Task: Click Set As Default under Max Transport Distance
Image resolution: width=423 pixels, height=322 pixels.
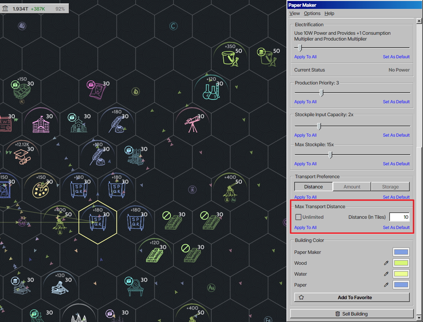Action: tap(396, 228)
